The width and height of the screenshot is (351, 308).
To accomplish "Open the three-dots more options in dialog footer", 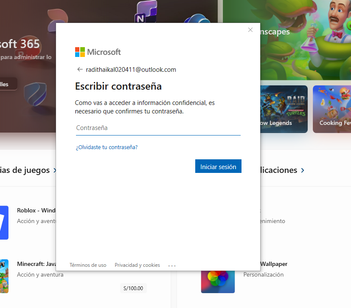I will tap(172, 266).
